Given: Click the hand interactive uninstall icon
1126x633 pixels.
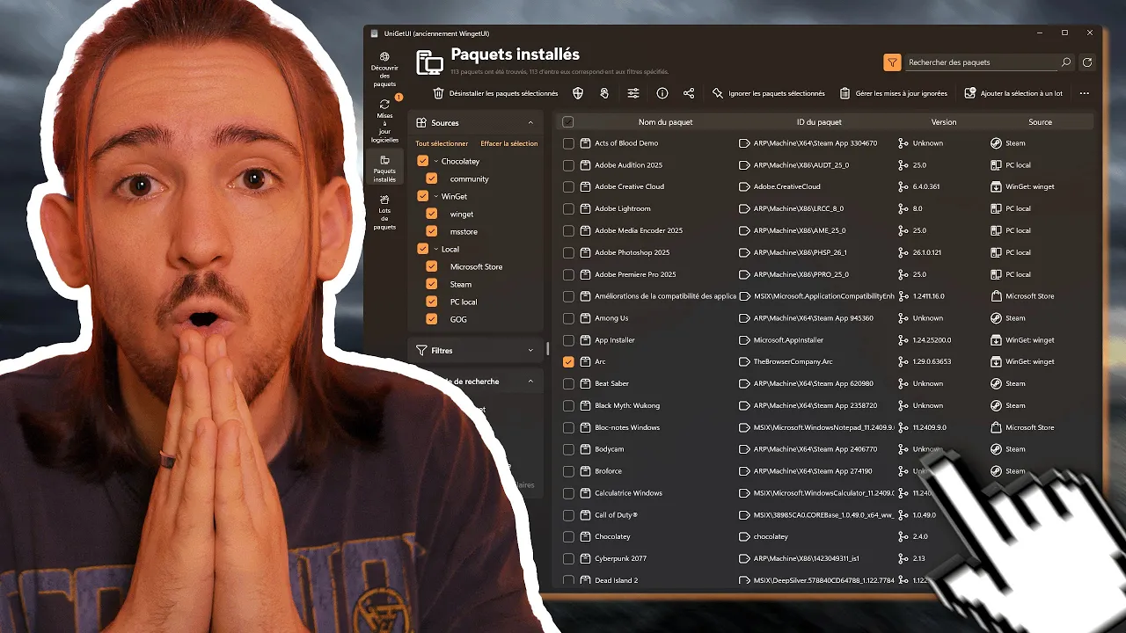Looking at the screenshot, I should (x=604, y=93).
